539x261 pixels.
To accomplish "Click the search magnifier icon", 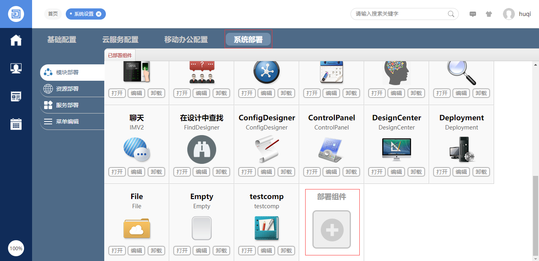I will pos(451,14).
